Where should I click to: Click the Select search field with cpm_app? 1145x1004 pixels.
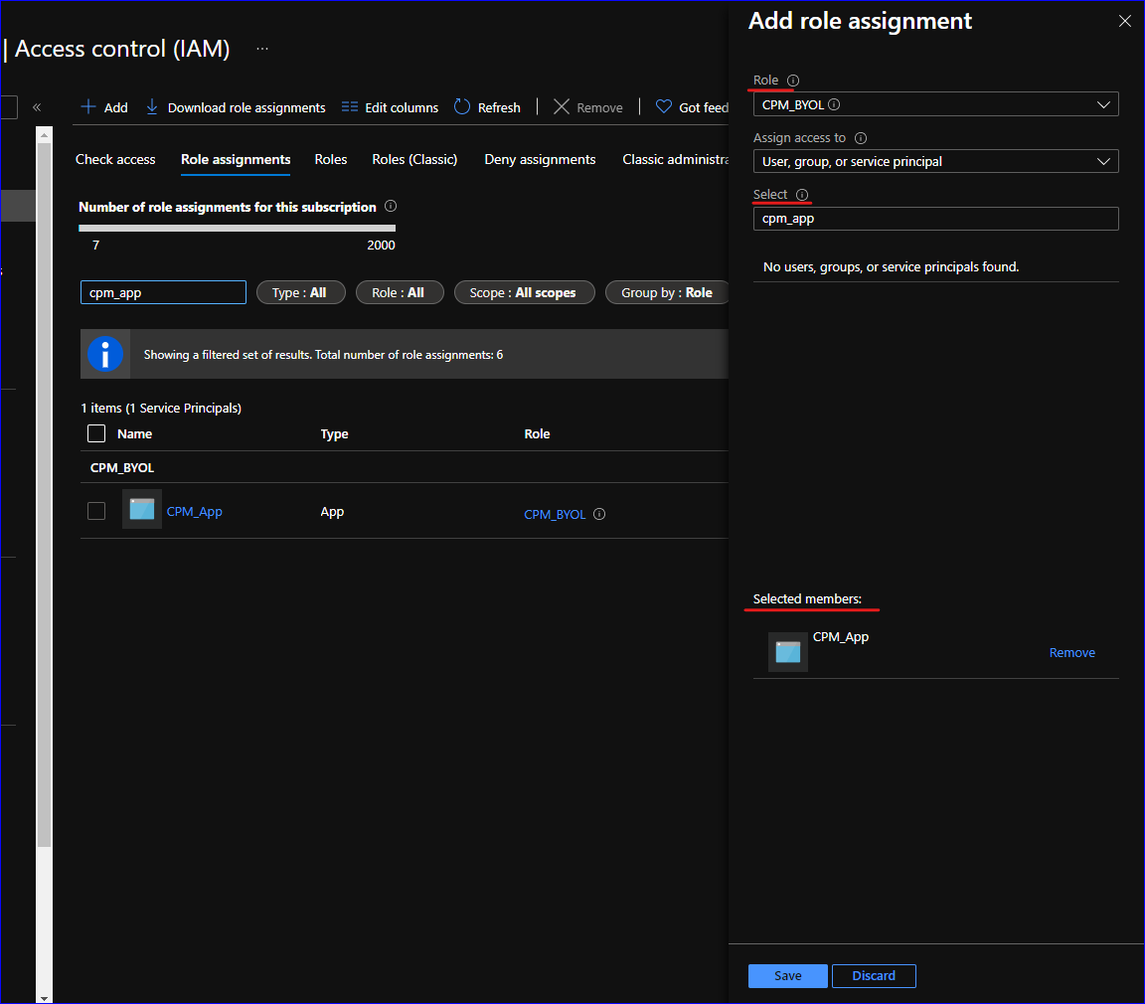click(935, 219)
